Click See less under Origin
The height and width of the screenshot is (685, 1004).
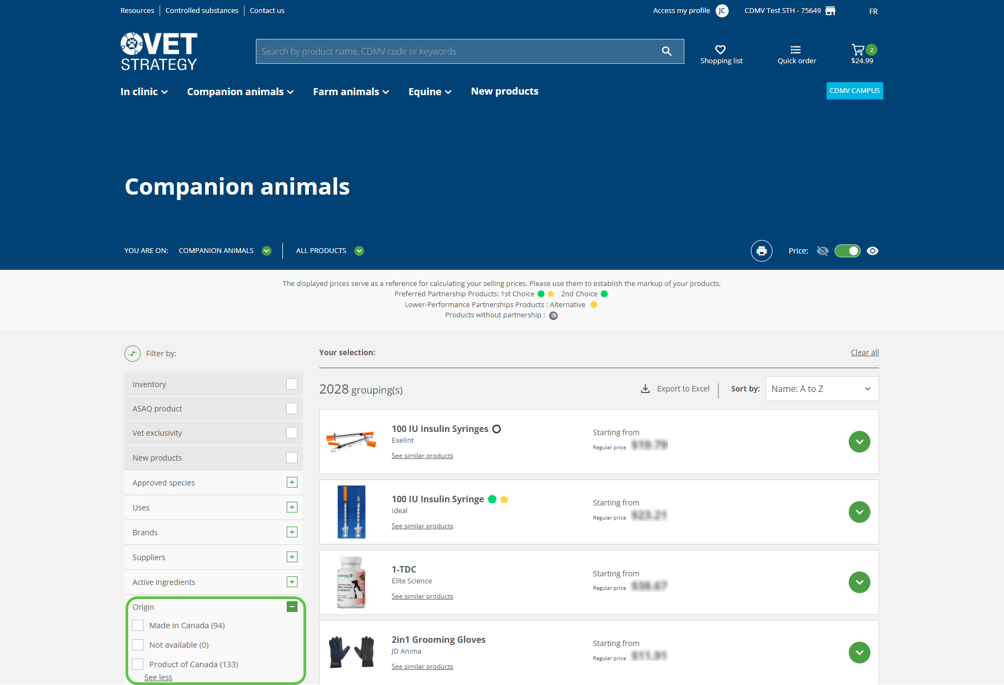point(158,677)
